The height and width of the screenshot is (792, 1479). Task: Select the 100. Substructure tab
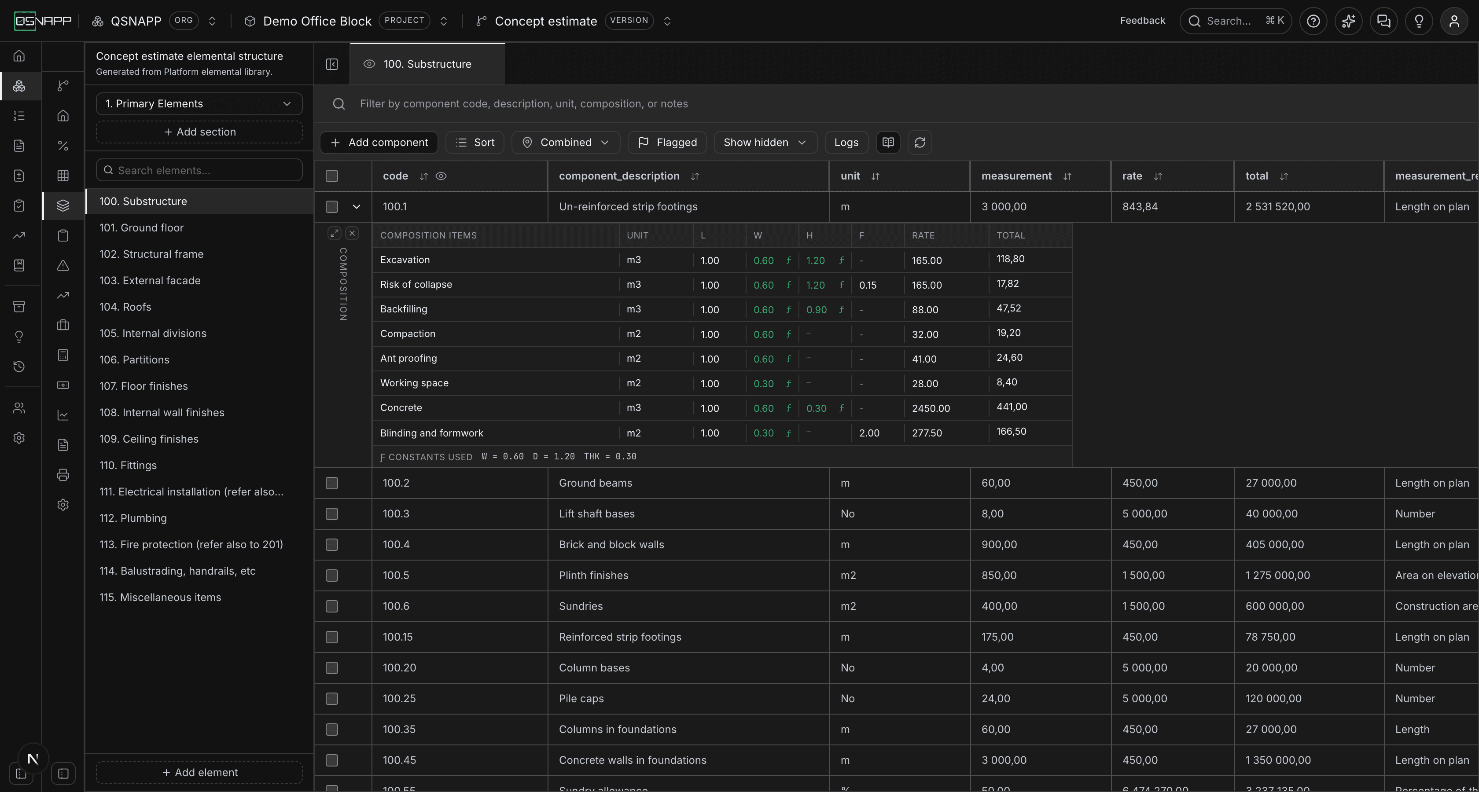click(x=427, y=64)
